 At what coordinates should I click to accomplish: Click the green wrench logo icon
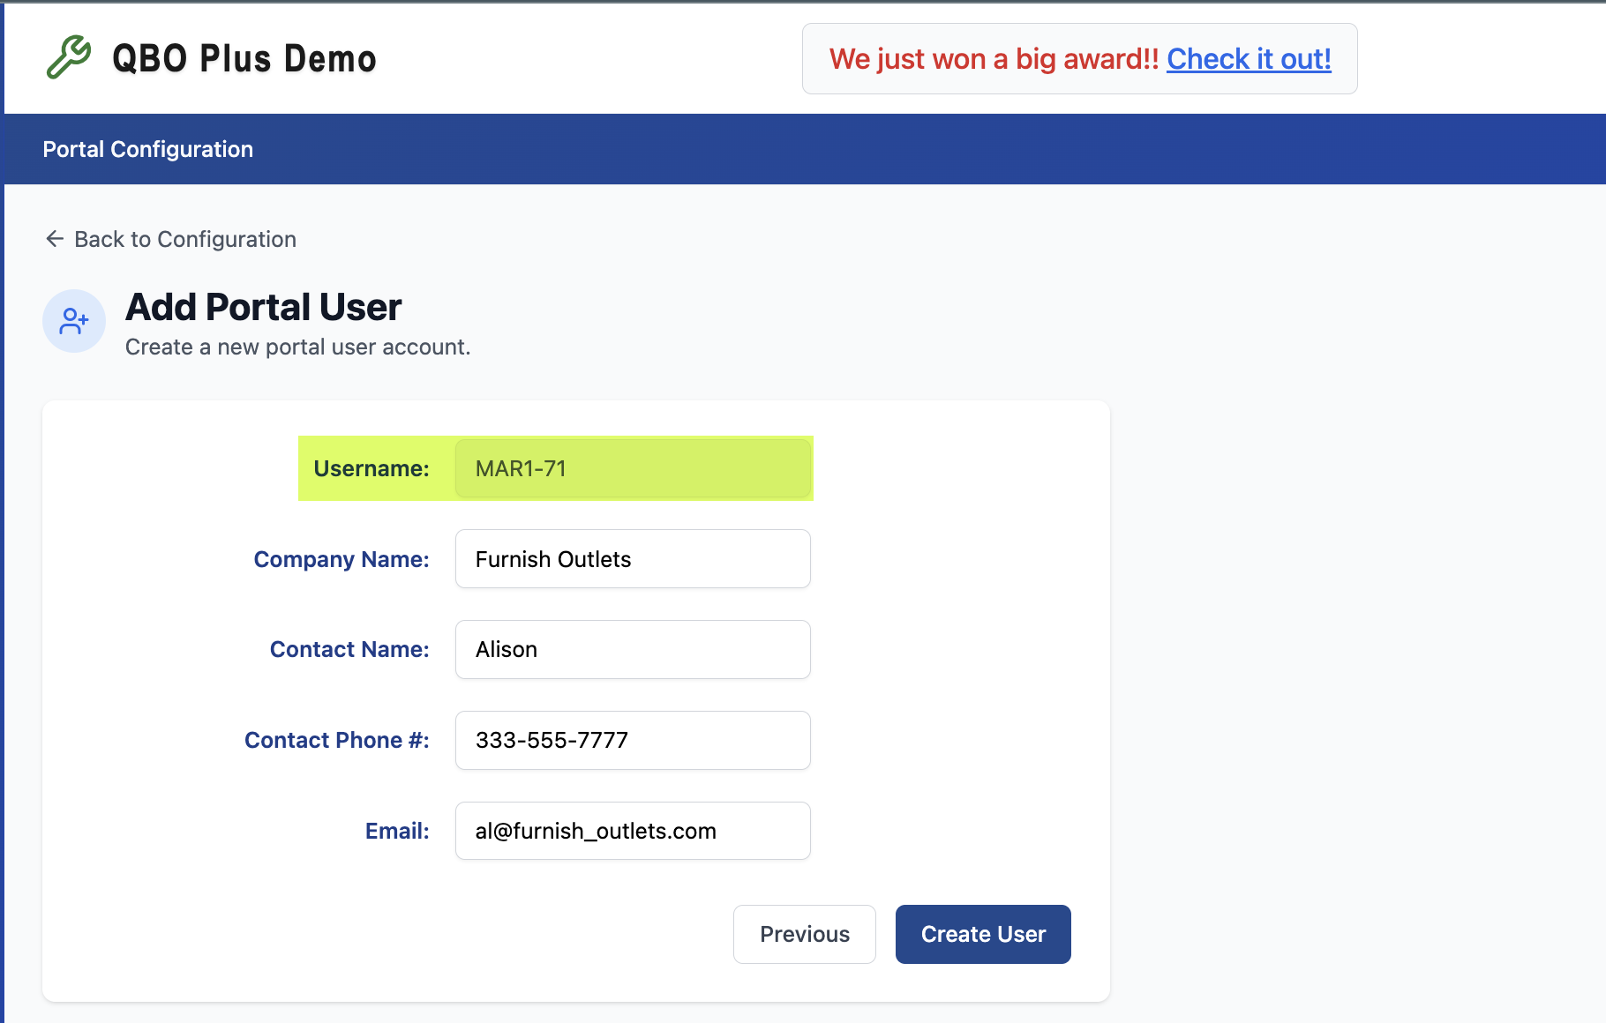tap(69, 57)
